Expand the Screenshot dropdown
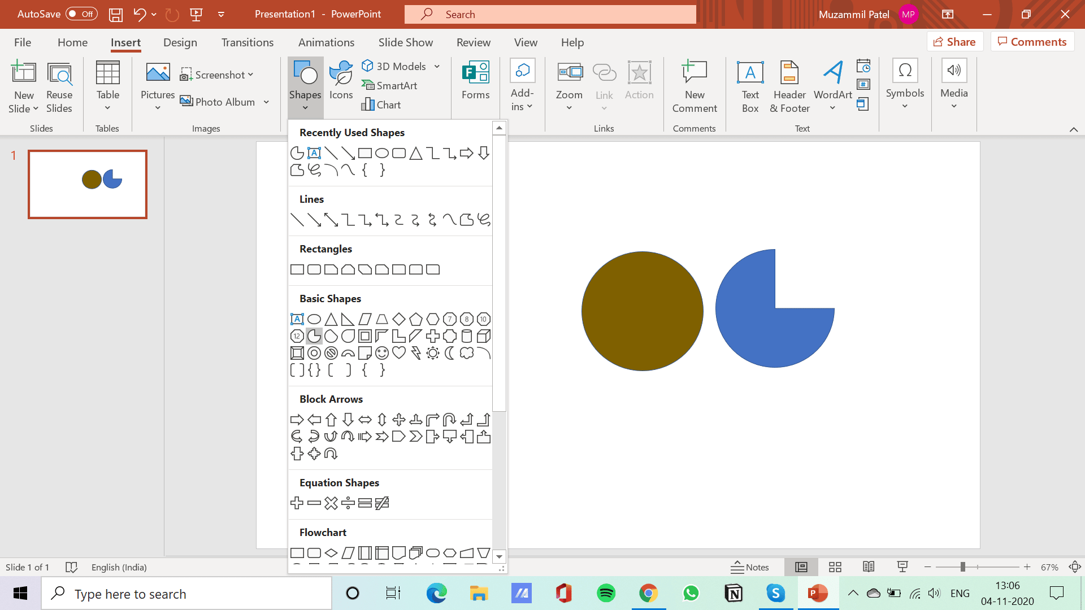Image resolution: width=1085 pixels, height=610 pixels. tap(250, 75)
